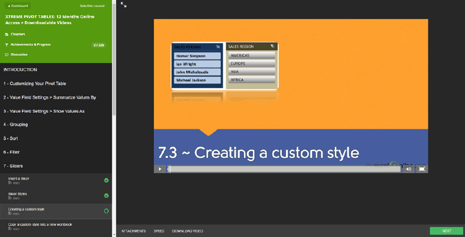Click the video icon under Creating a custom style
Viewport: 465px width, 237px height.
(x=9, y=213)
